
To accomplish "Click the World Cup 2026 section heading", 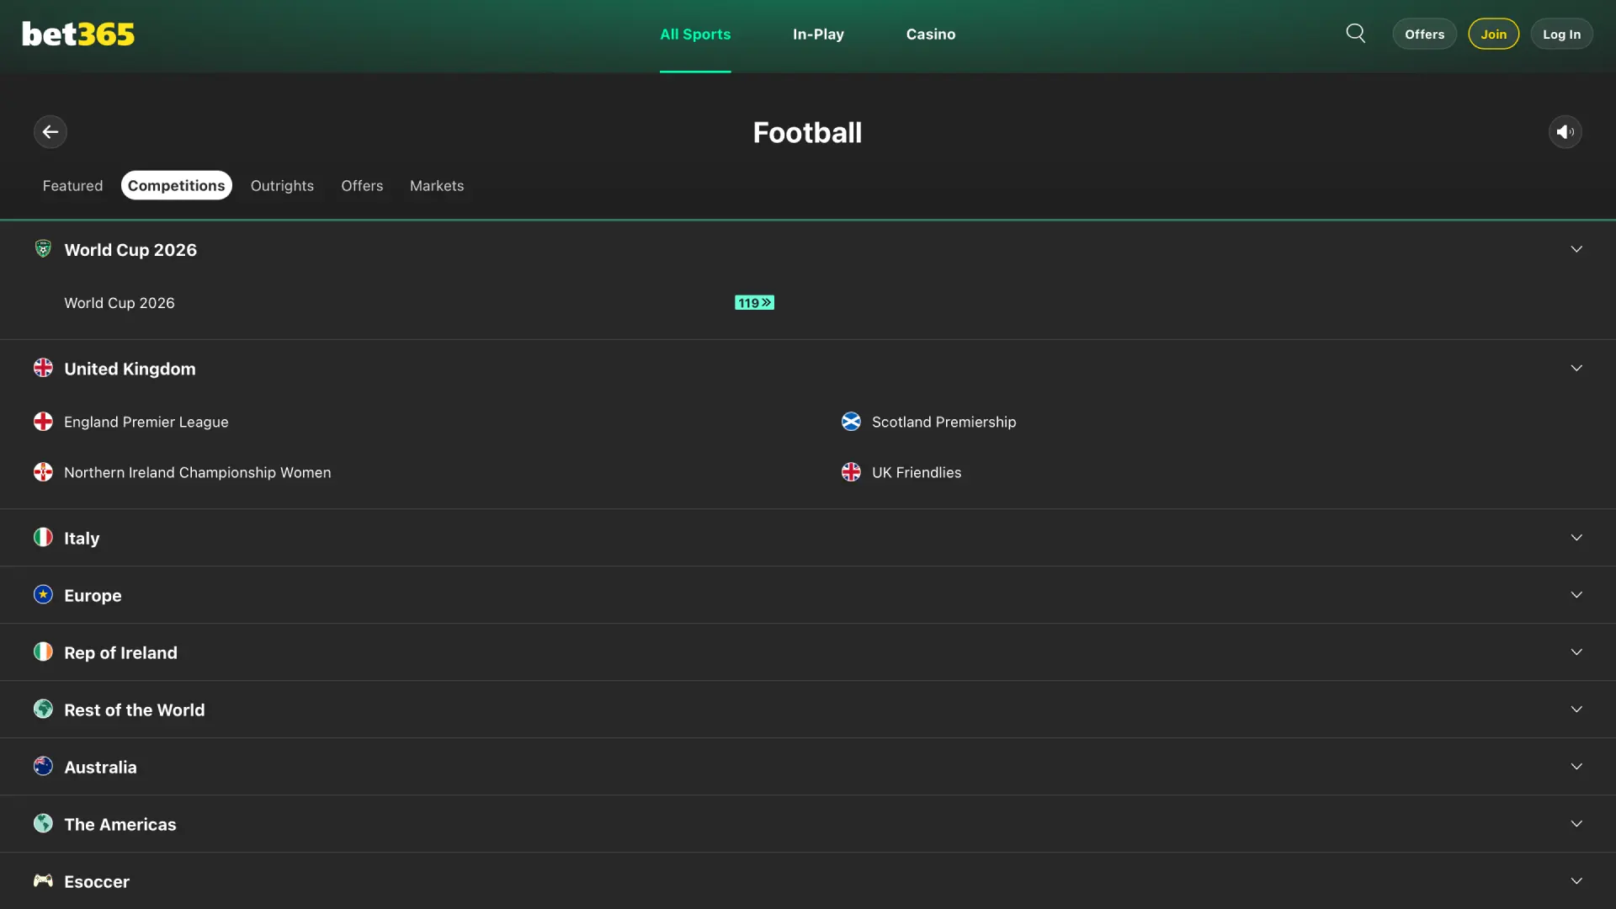I will pos(130,250).
